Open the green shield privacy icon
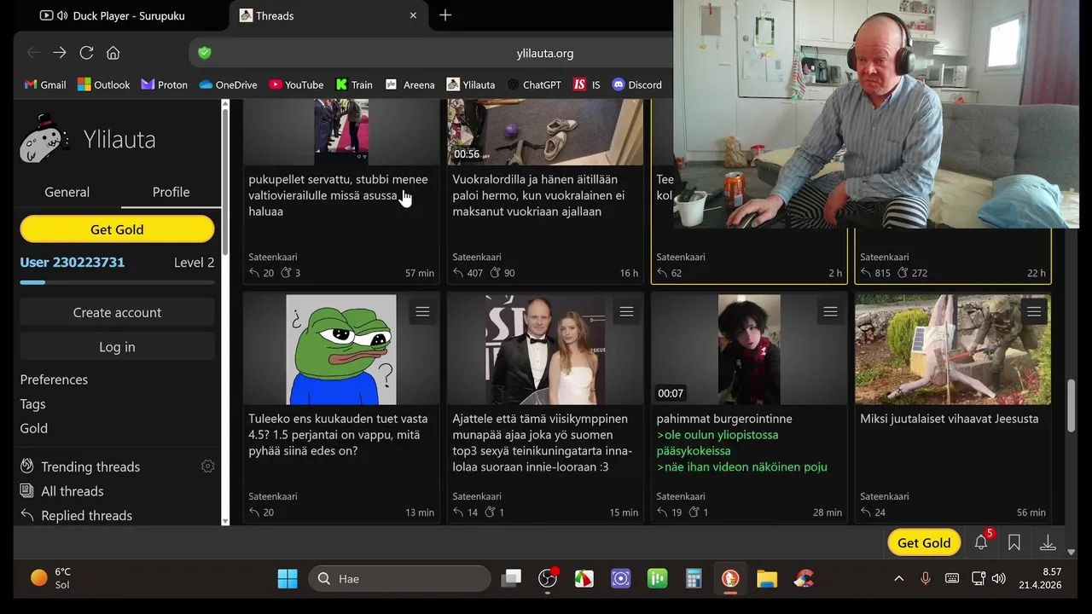 pos(204,53)
